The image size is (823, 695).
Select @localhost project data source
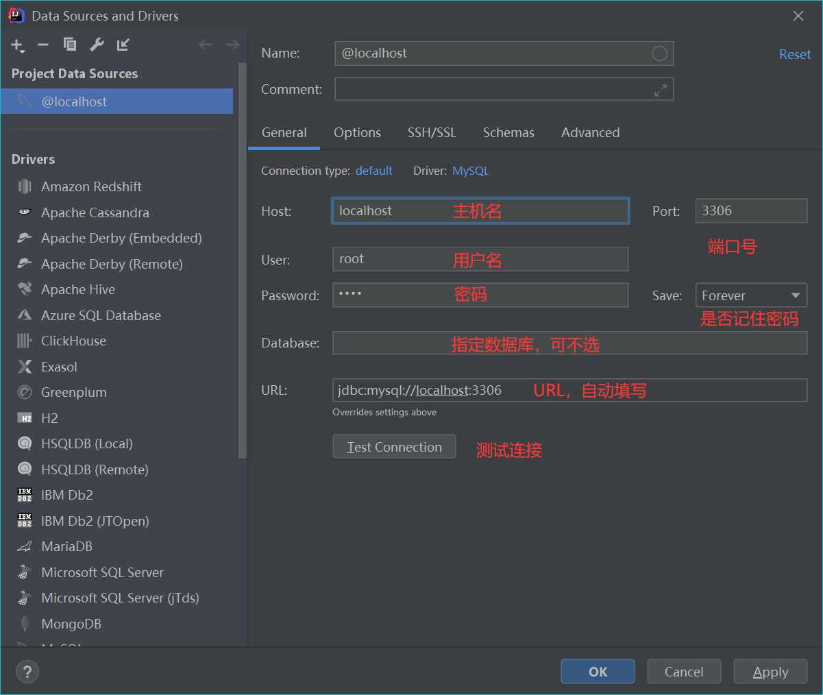point(116,101)
